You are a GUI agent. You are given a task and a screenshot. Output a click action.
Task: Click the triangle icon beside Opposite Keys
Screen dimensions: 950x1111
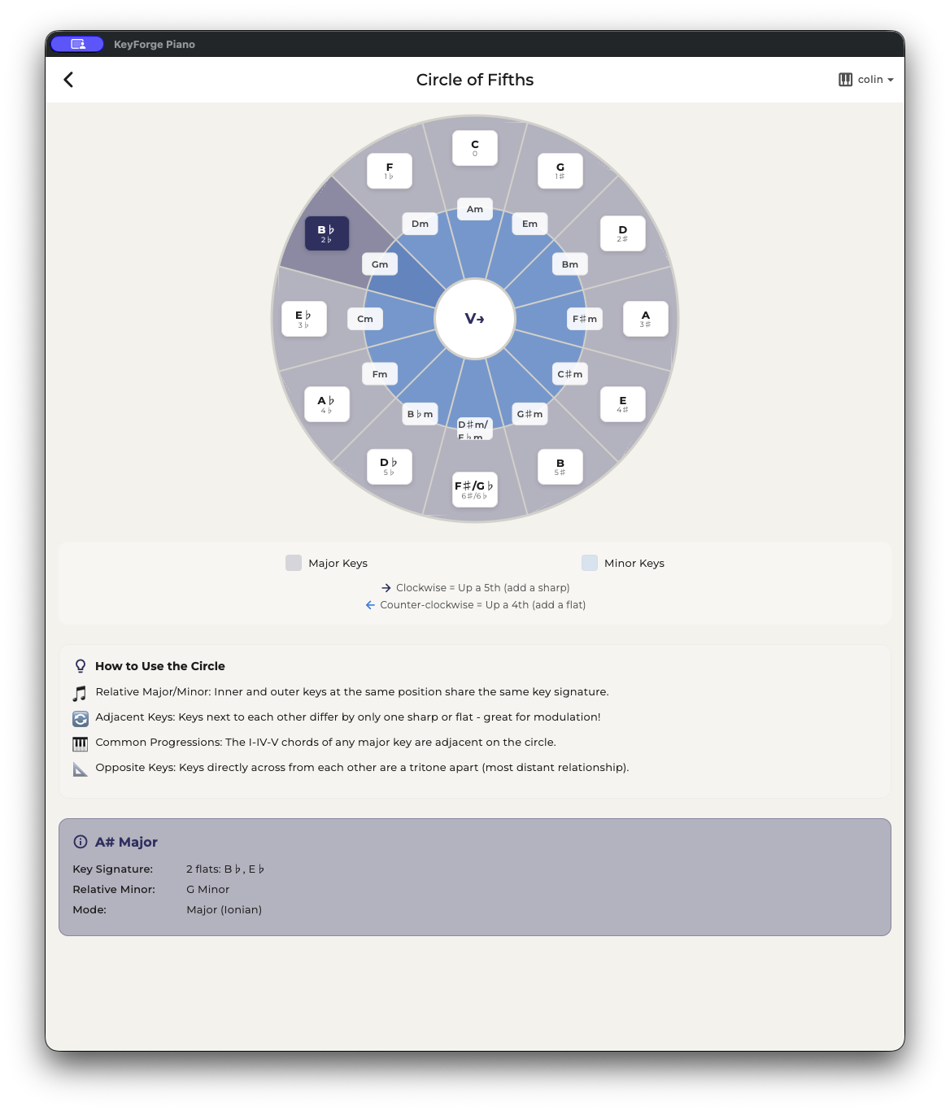80,768
